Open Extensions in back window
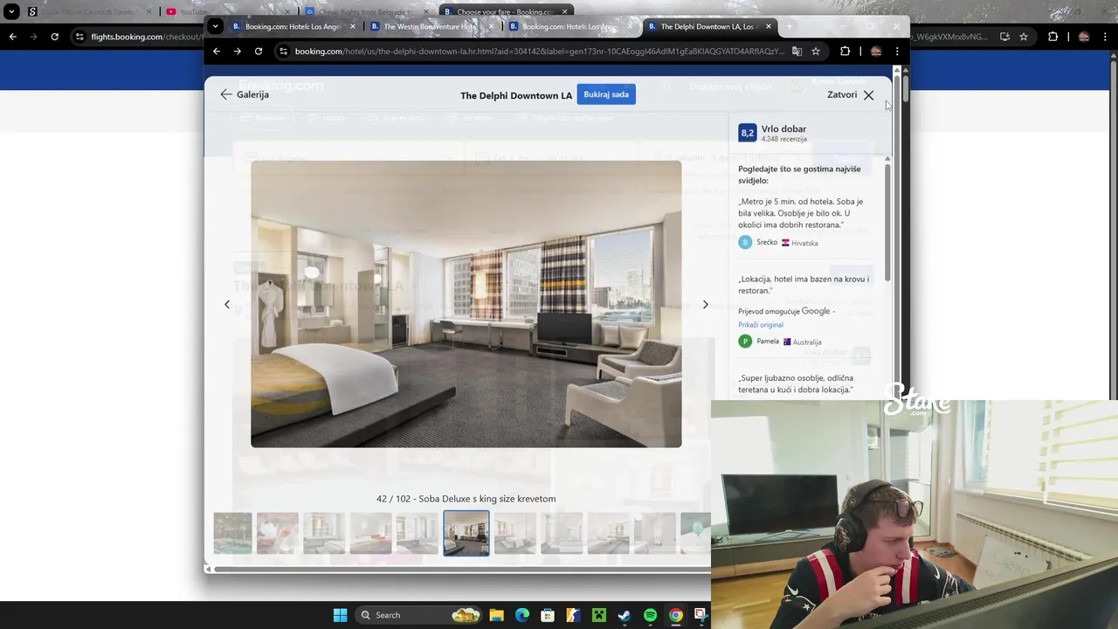Viewport: 1118px width, 629px height. click(x=1052, y=37)
